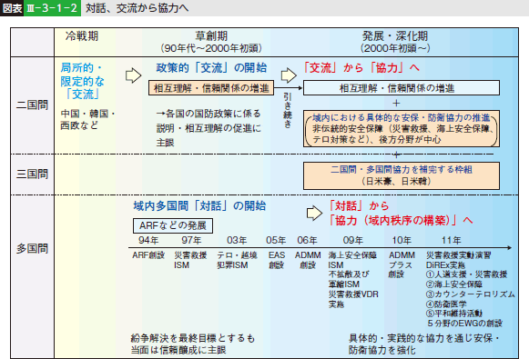Click the 二国間 row header
Image resolution: width=529 pixels, height=359 pixels.
point(33,105)
